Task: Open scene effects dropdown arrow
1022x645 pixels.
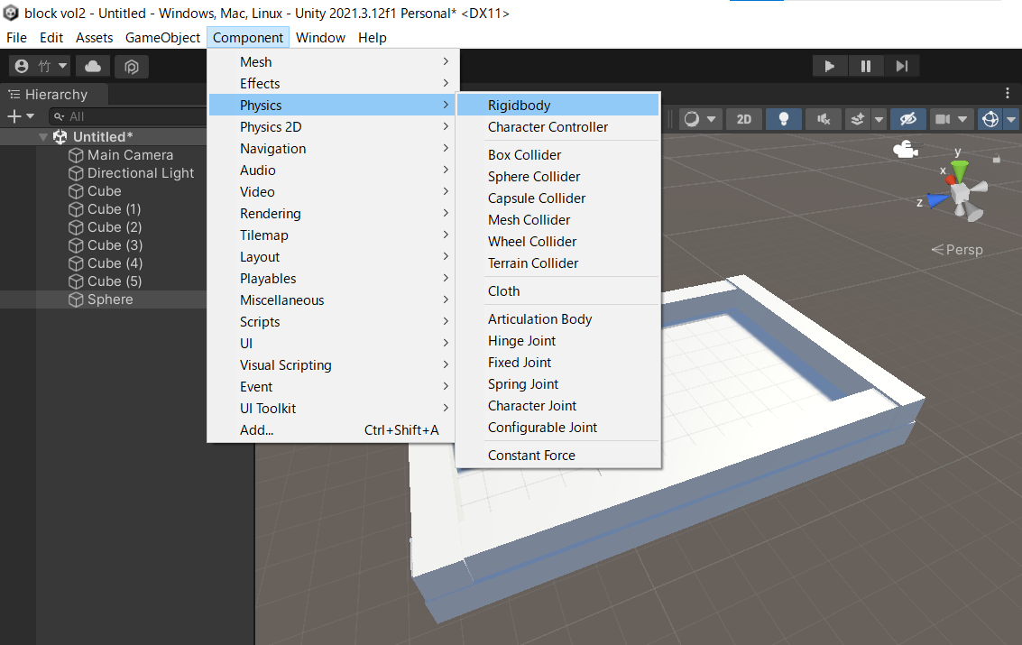Action: pos(879,119)
